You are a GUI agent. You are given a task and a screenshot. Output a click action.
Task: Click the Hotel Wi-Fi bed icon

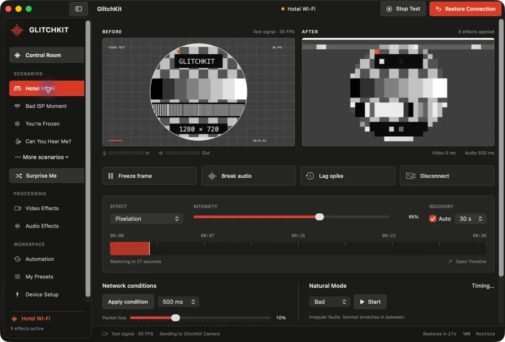pyautogui.click(x=17, y=88)
